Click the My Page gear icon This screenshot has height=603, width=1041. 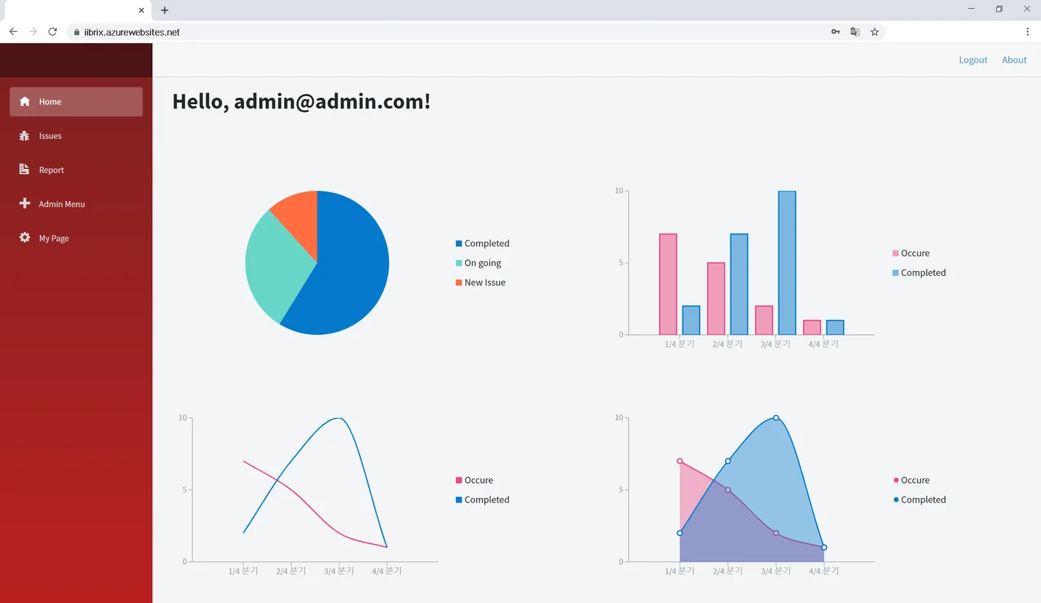click(x=25, y=237)
